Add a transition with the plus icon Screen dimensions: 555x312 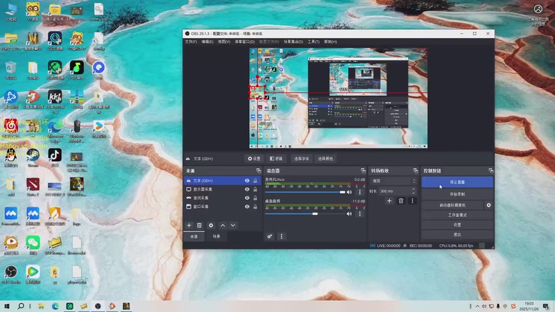pos(389,201)
